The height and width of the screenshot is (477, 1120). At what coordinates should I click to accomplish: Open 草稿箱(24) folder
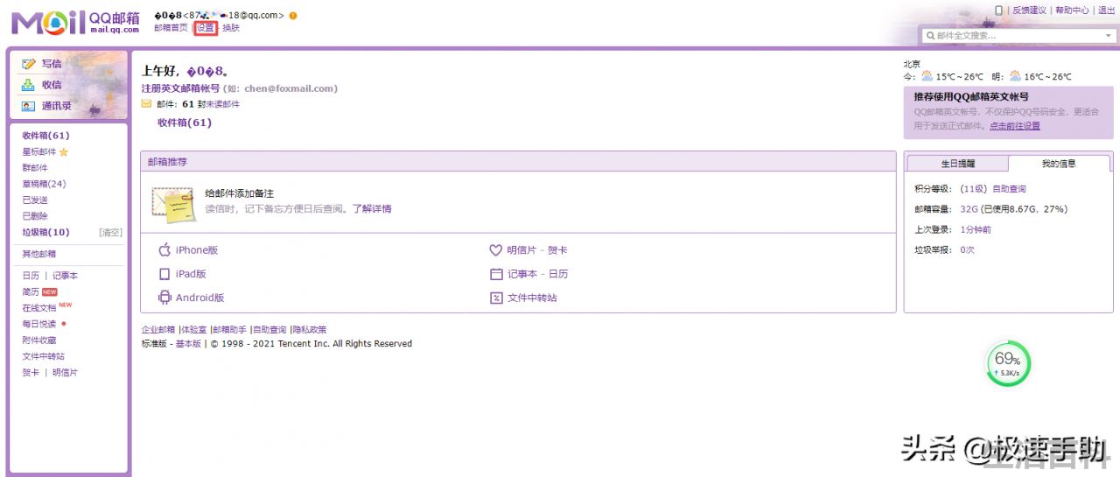[x=44, y=184]
